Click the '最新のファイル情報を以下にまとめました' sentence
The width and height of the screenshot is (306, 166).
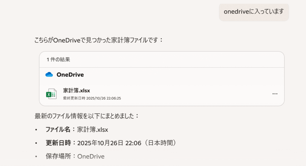point(87,116)
